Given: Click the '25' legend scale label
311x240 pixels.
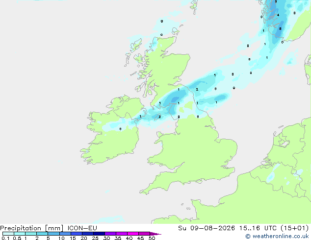Looking at the screenshot, I should pyautogui.click(x=95, y=238).
